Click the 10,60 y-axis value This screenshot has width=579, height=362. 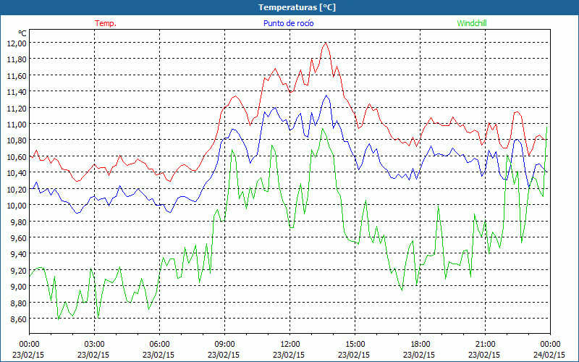(17, 156)
